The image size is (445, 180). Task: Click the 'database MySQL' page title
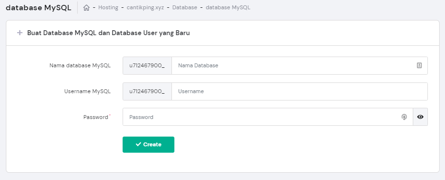point(39,8)
